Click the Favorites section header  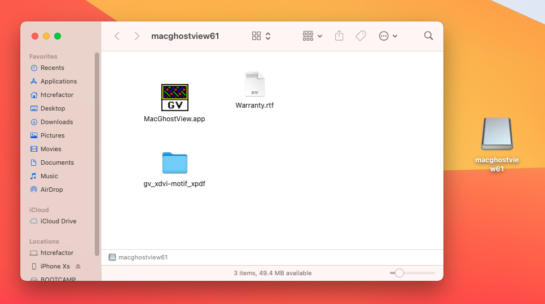(43, 56)
